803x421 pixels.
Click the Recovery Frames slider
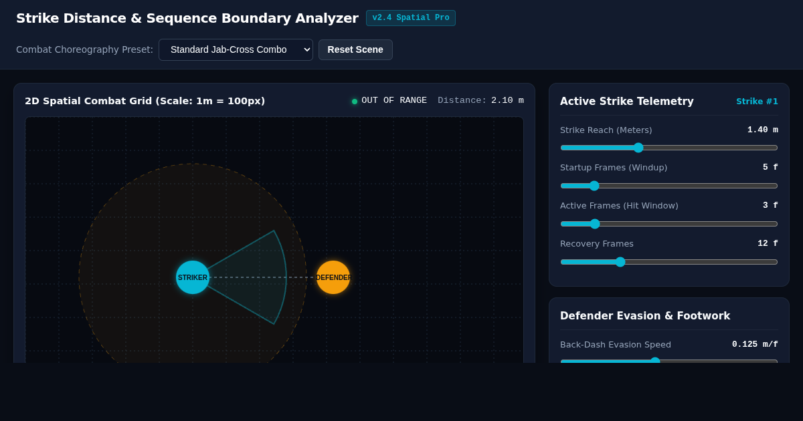(669, 262)
